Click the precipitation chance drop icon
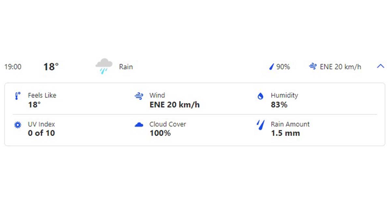 272,67
